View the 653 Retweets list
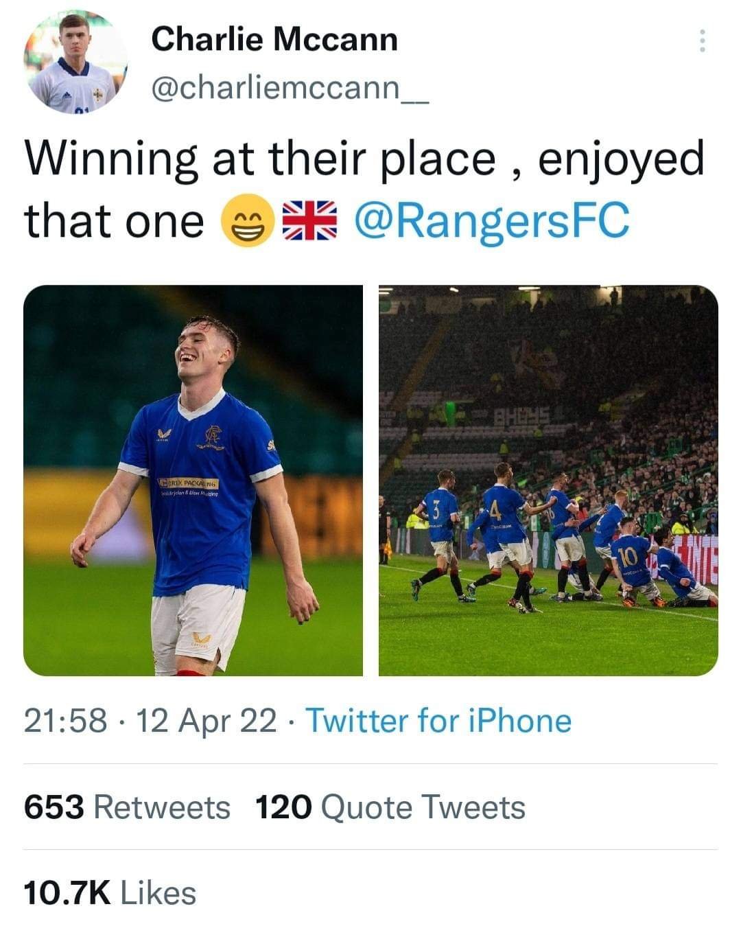The image size is (741, 935). tap(127, 807)
